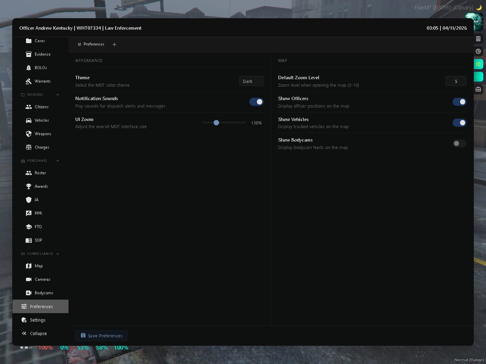Click the red 100% HUD value
Viewport: 486px width, 364px height.
pos(45,347)
